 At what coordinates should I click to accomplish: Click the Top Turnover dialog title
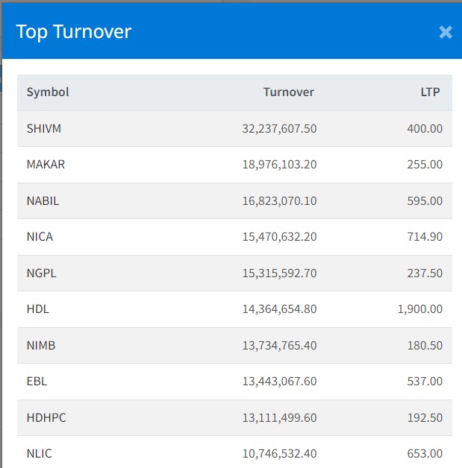coord(74,32)
